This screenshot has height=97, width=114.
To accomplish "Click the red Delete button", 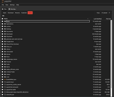I will [30, 13].
